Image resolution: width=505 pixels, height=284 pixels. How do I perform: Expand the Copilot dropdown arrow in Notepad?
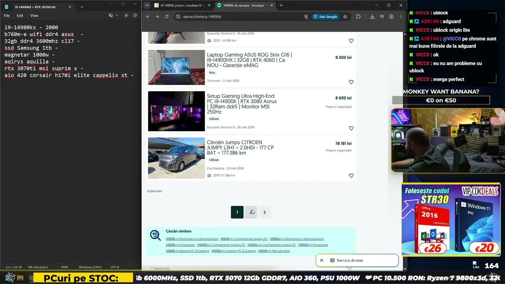[117, 15]
